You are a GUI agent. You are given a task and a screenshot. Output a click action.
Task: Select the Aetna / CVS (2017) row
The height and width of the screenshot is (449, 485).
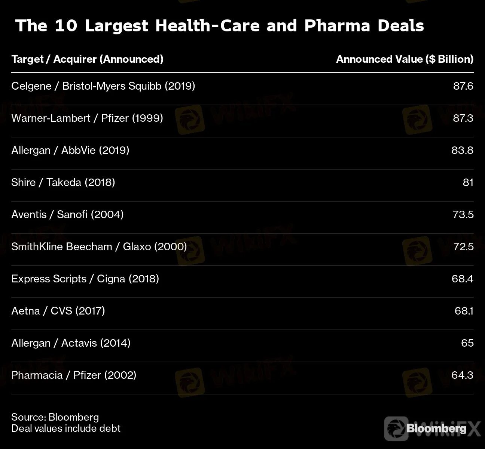[x=58, y=311]
